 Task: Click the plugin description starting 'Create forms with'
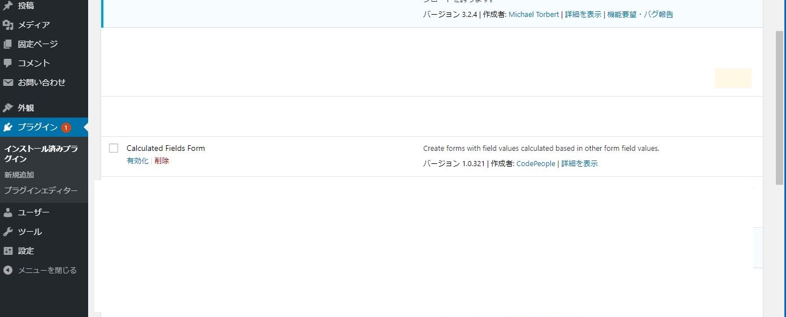tap(541, 149)
